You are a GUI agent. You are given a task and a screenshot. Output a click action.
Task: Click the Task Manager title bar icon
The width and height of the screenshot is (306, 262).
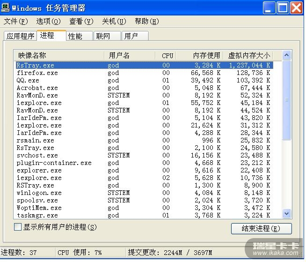[5, 7]
